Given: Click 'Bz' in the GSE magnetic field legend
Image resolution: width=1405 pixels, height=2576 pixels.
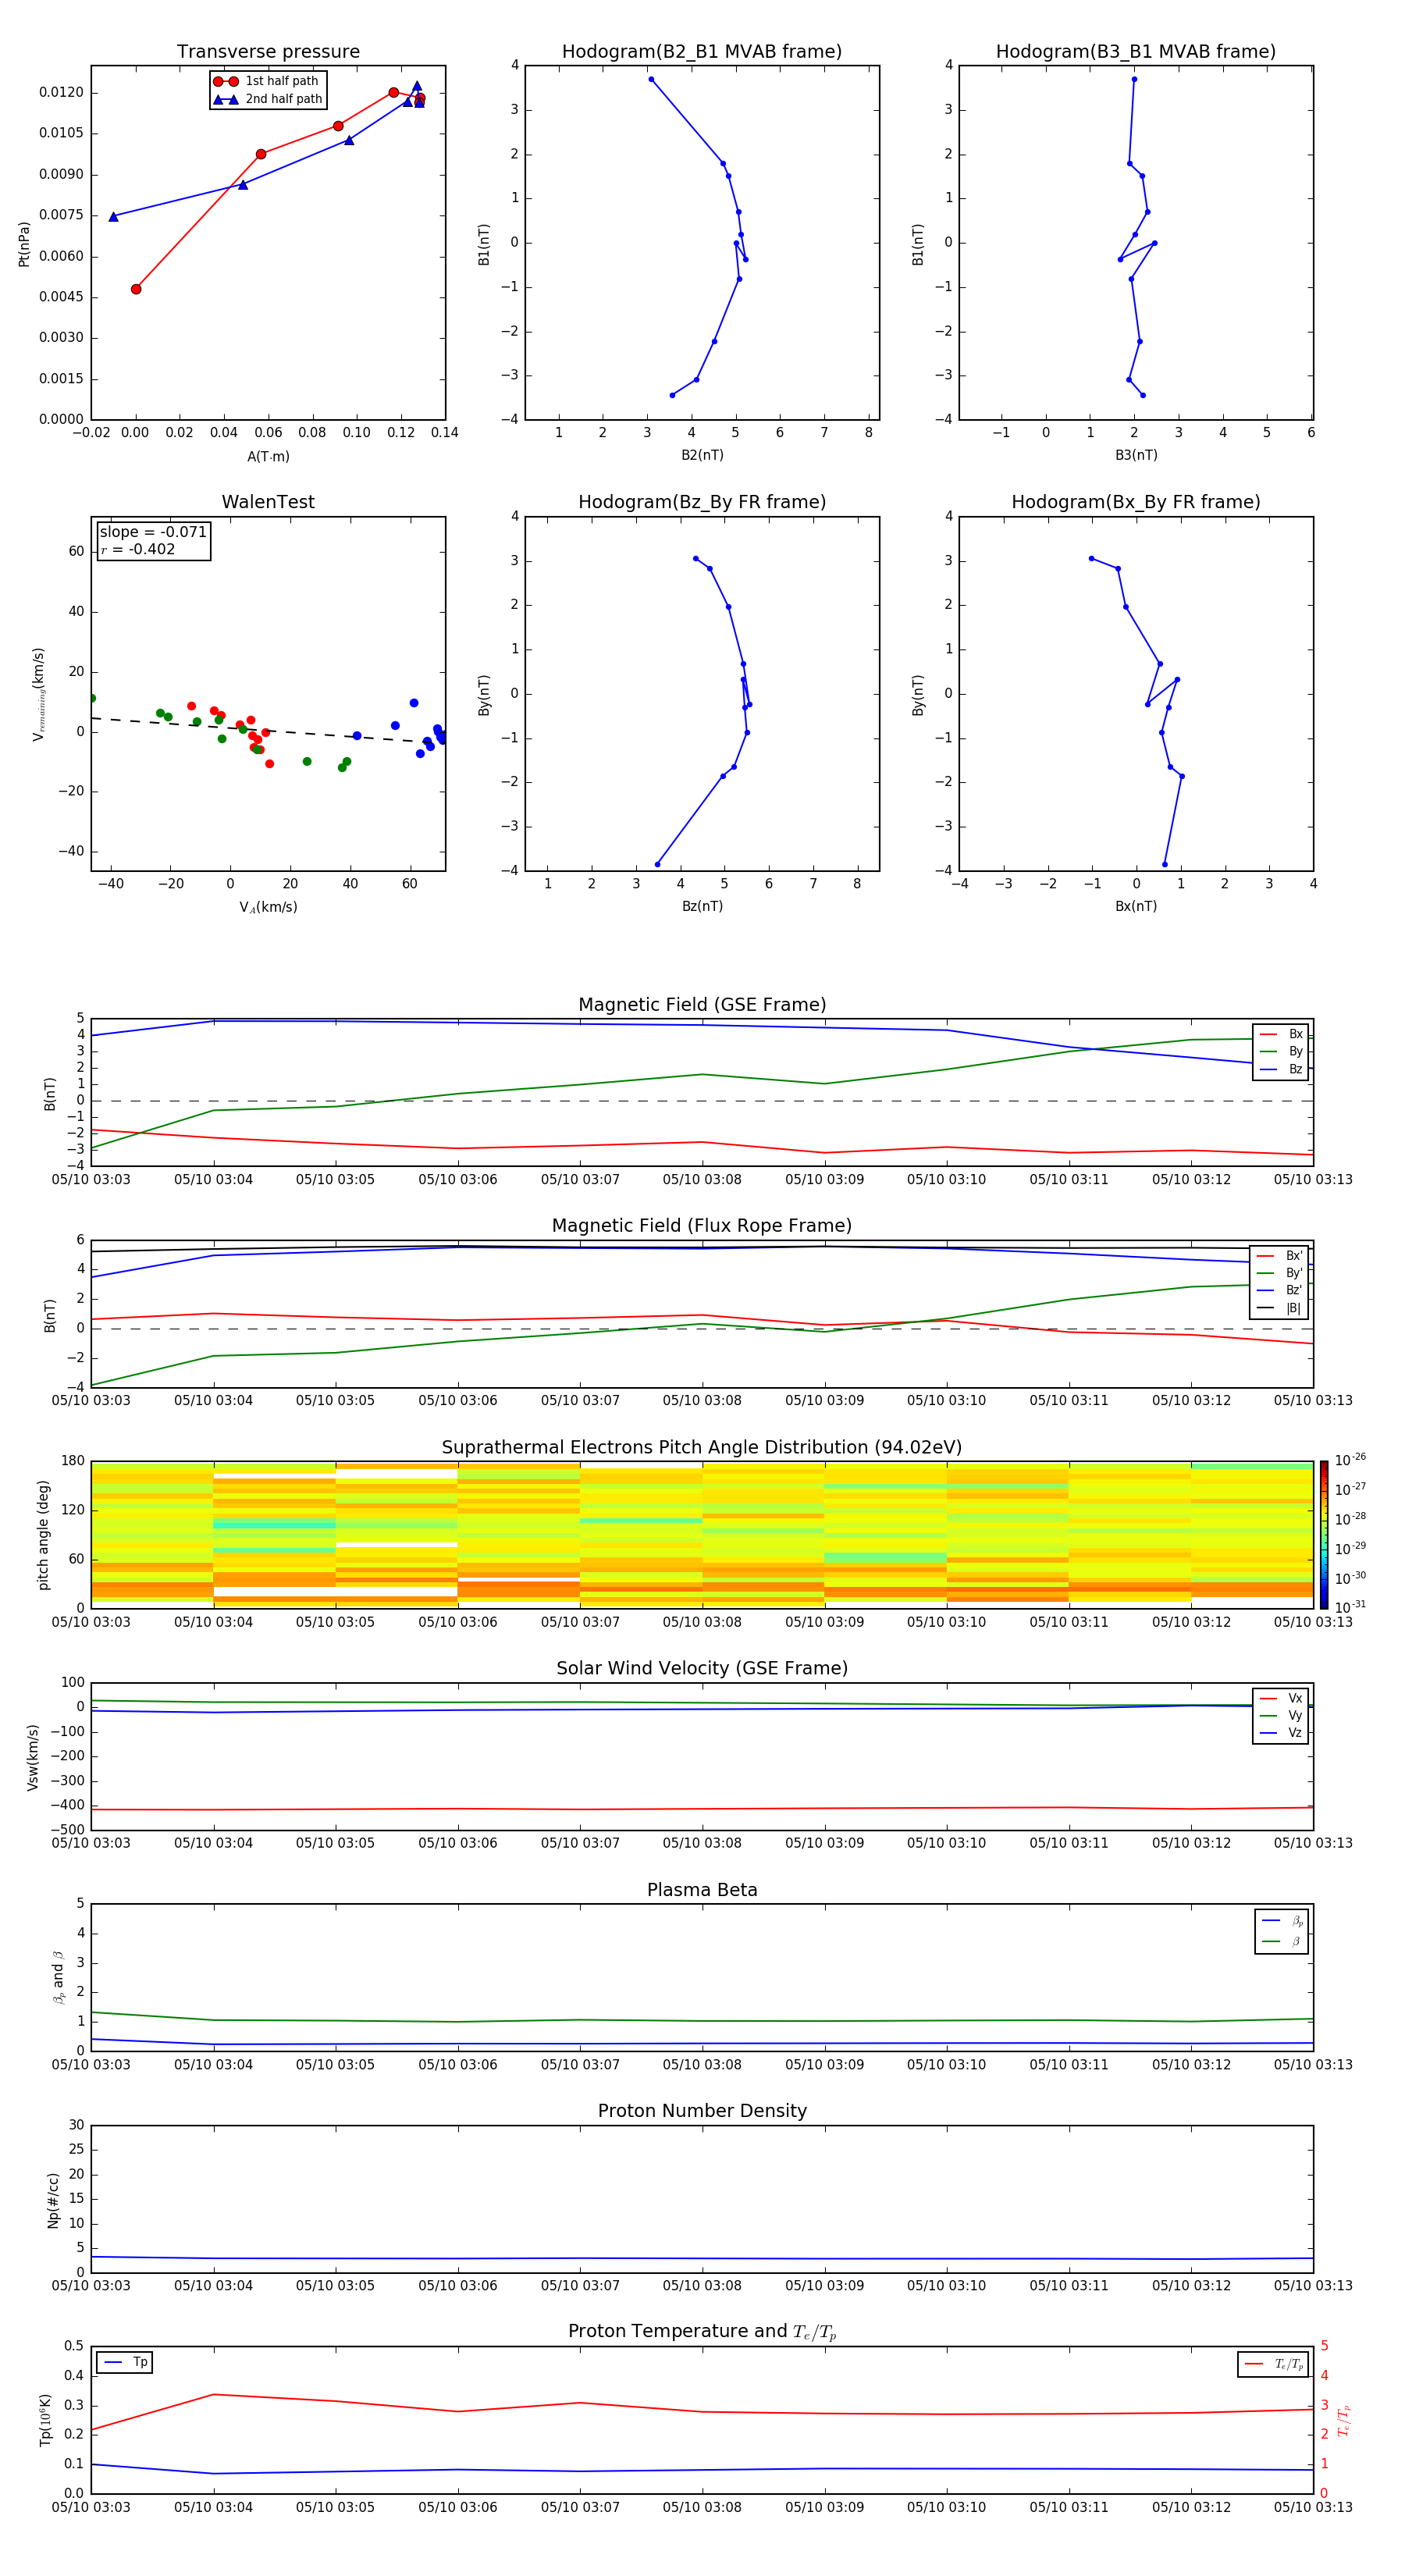Looking at the screenshot, I should click(x=1295, y=1069).
